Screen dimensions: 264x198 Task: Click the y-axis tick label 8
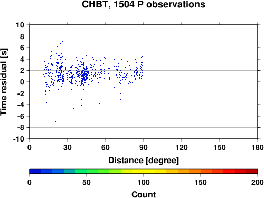(x=22, y=36)
